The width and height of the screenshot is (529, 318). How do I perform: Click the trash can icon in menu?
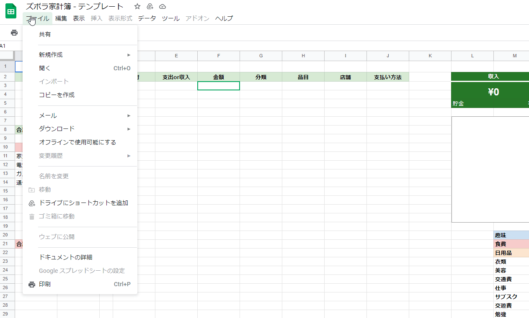tap(32, 217)
